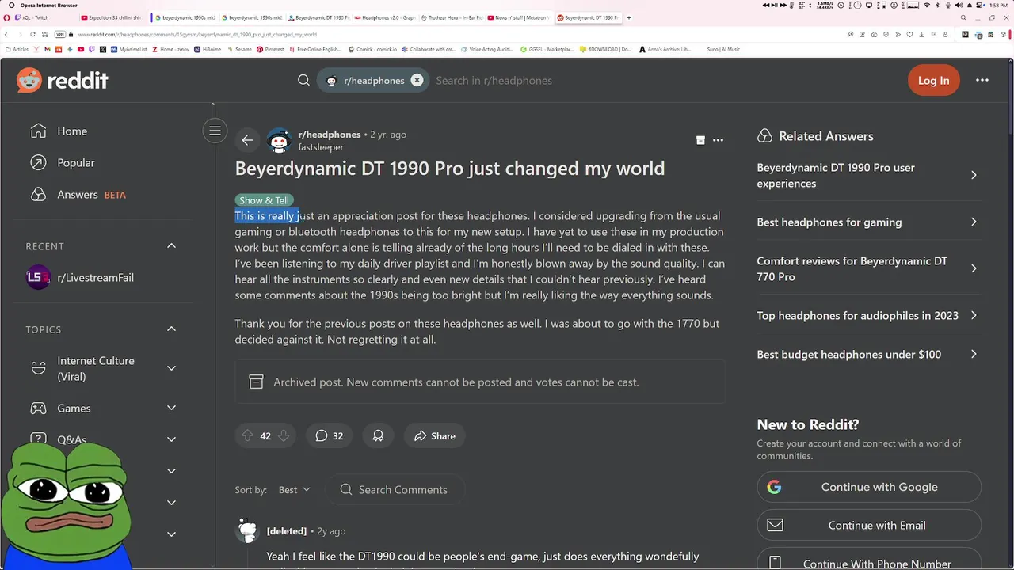
Task: Click the Opera snapshot camera icon
Action: [x=874, y=35]
